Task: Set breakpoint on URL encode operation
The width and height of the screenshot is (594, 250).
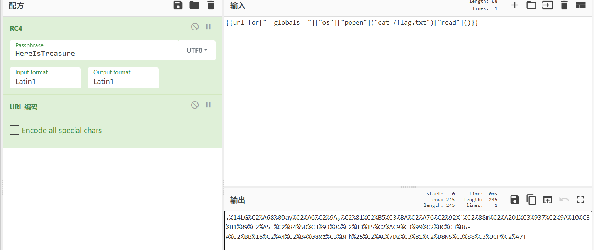Action: (209, 105)
